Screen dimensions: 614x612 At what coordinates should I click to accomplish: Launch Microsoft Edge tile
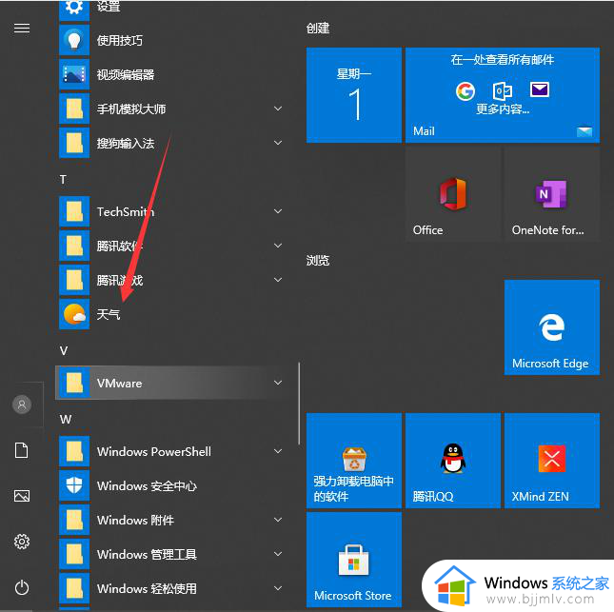point(552,327)
